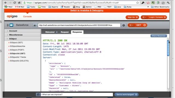Select SObject (GET) method
Screen dimensions: 175x98
click(x=16, y=42)
